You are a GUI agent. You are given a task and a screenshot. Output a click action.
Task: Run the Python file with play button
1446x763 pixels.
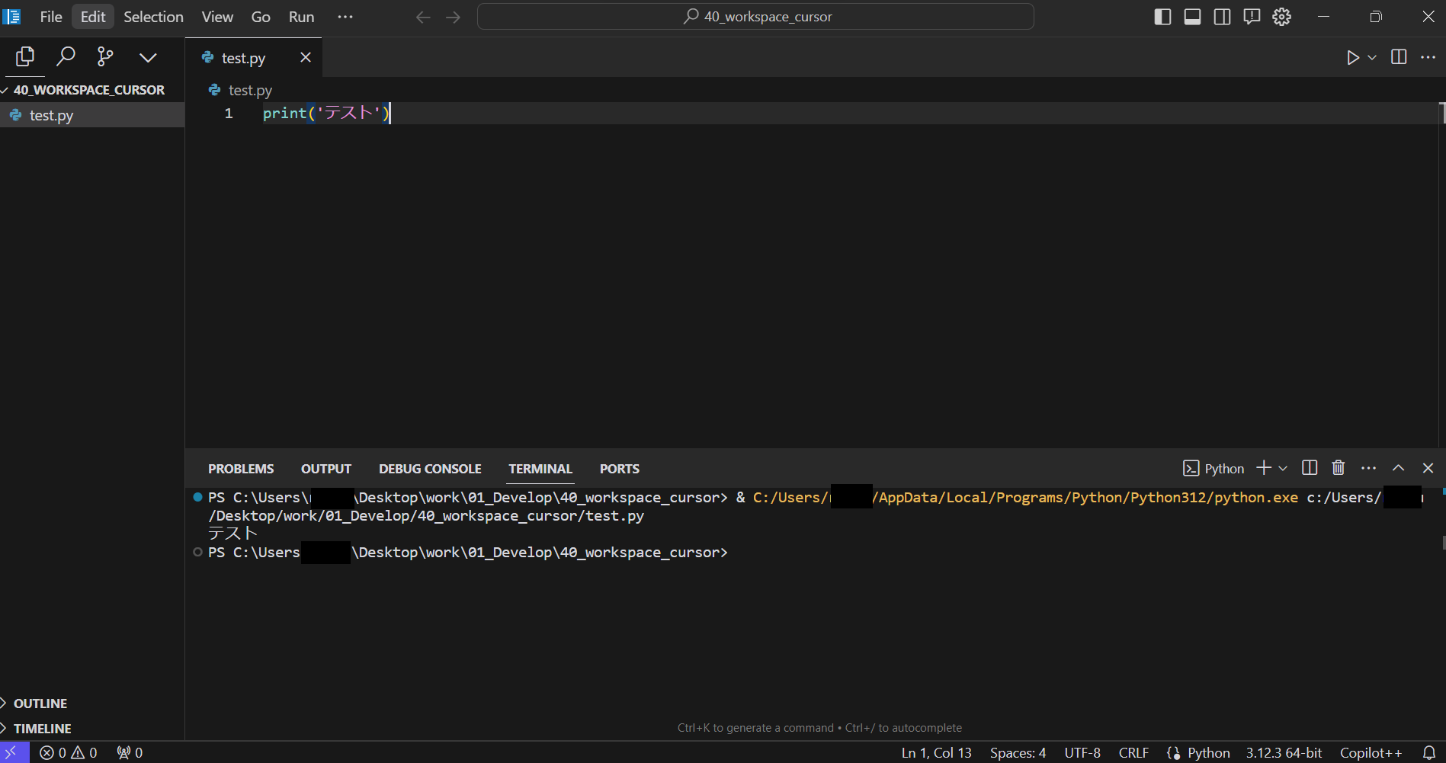pos(1353,57)
